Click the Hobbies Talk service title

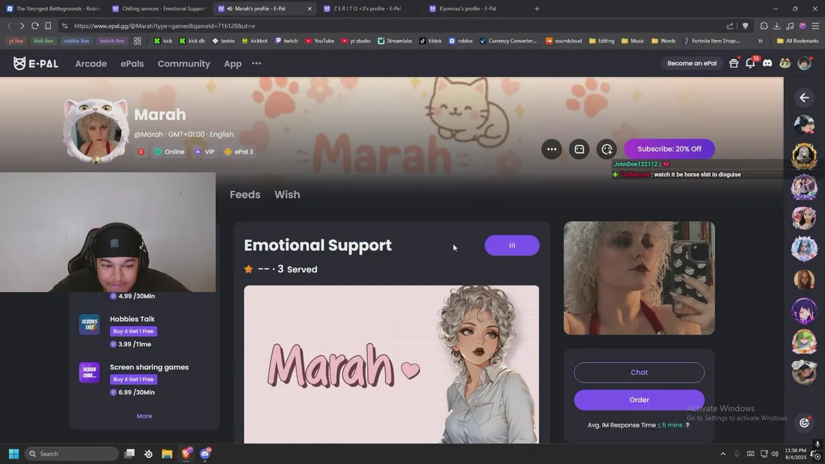pos(132,319)
